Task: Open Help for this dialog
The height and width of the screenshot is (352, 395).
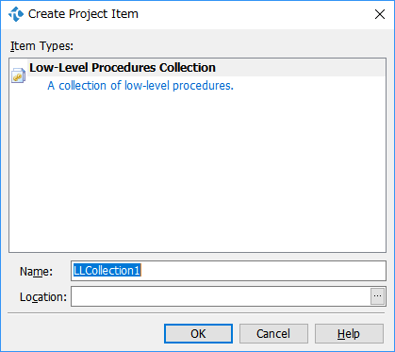Action: tap(349, 333)
